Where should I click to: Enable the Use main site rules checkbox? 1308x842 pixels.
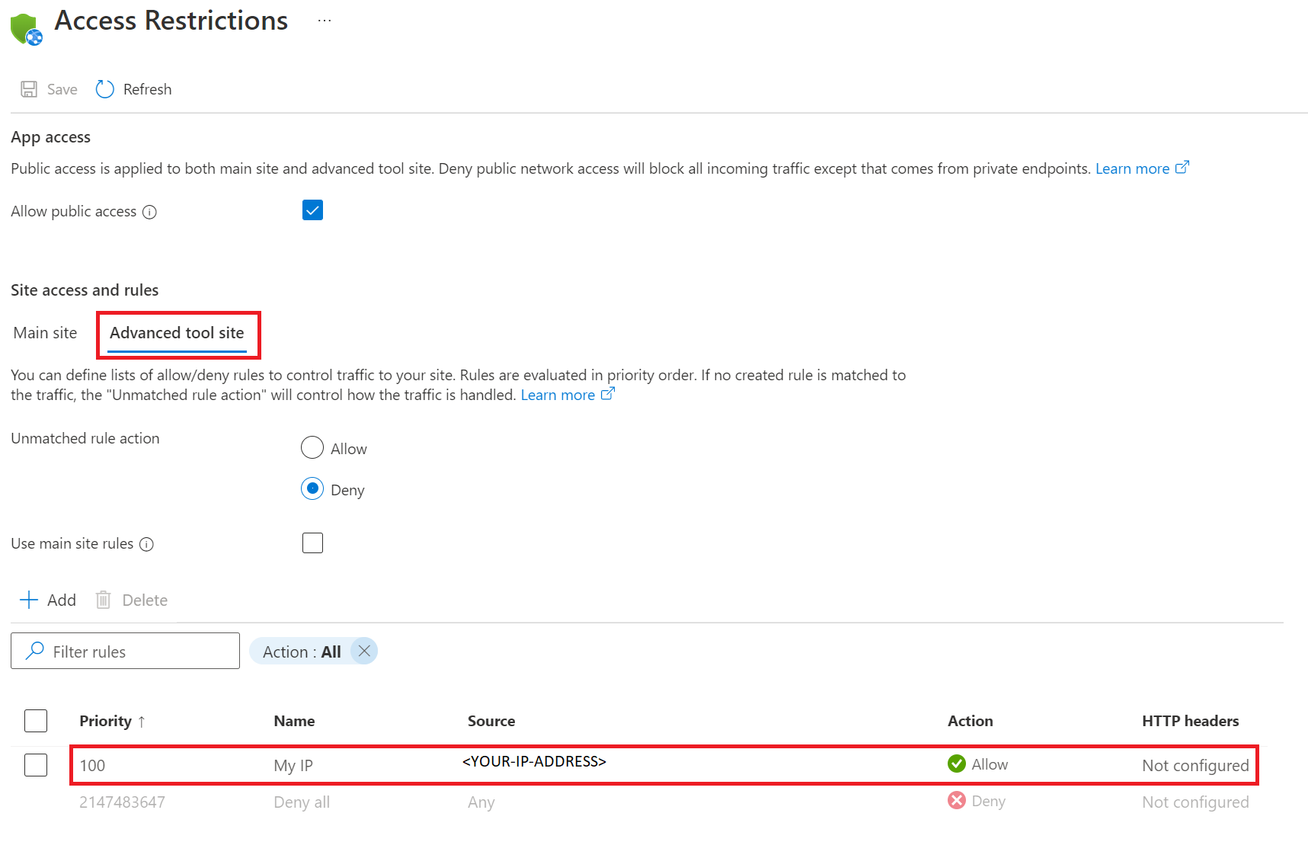312,543
